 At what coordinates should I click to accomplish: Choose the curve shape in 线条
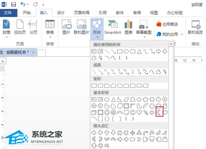click(x=152, y=72)
